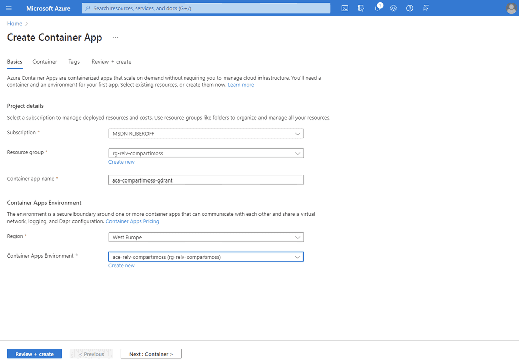Click the Microsoft Azure logo text

[48, 8]
